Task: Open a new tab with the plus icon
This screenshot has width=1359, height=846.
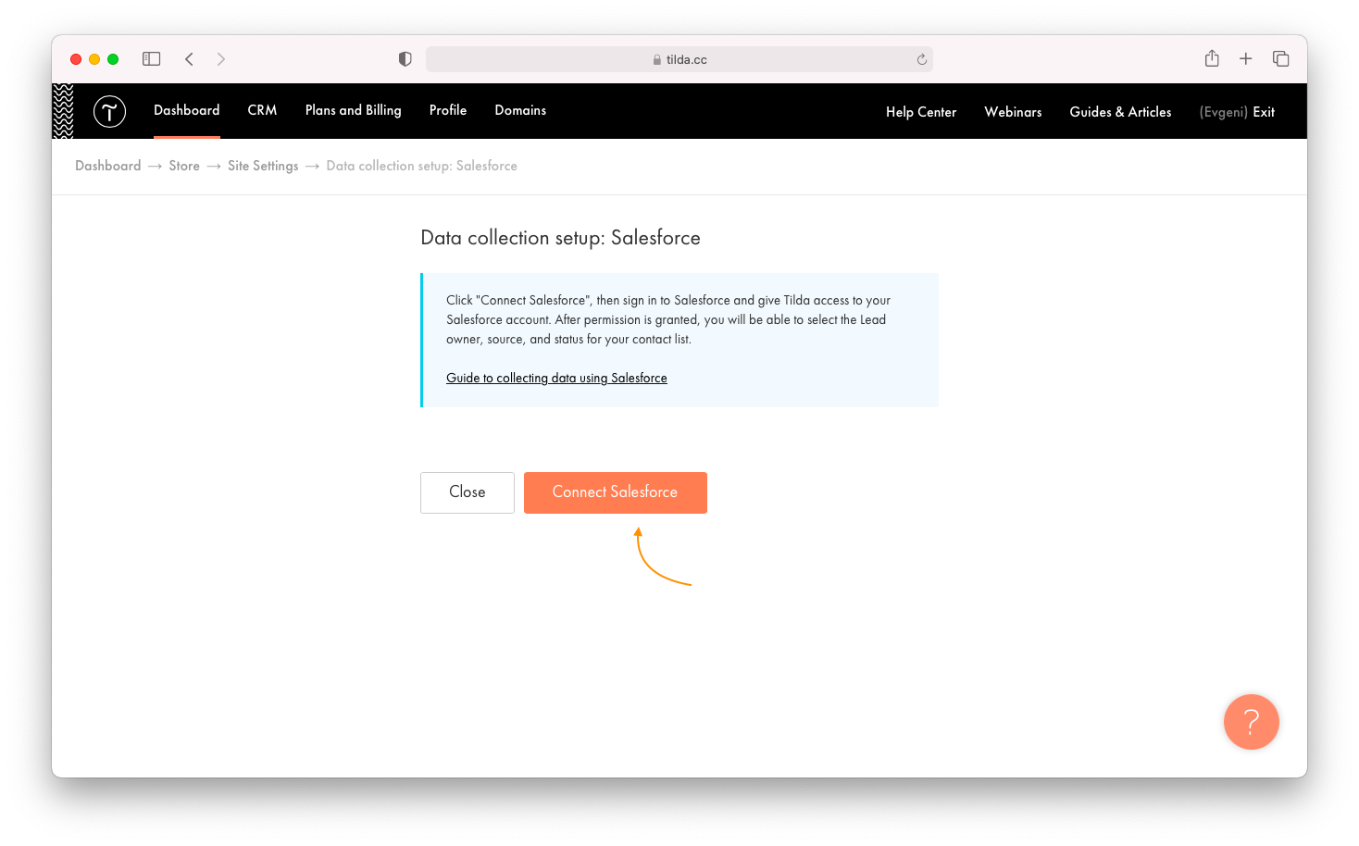Action: click(x=1246, y=58)
